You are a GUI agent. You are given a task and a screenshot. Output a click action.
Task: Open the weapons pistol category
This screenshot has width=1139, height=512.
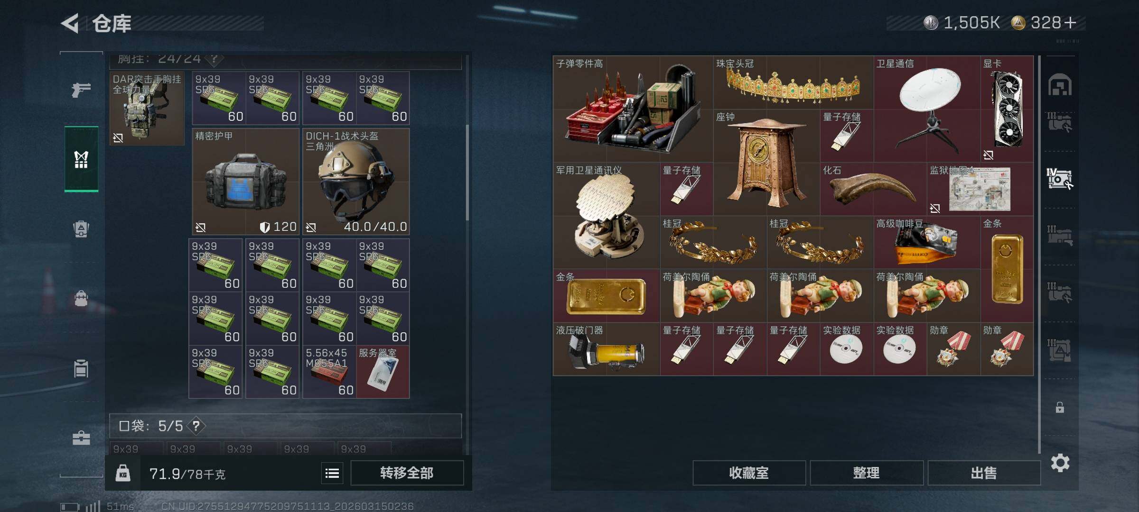coord(81,90)
